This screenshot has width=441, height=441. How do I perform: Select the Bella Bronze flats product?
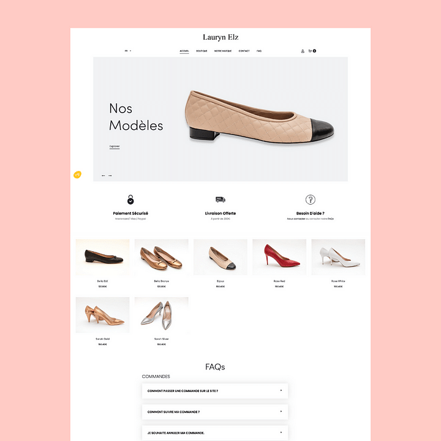point(162,257)
